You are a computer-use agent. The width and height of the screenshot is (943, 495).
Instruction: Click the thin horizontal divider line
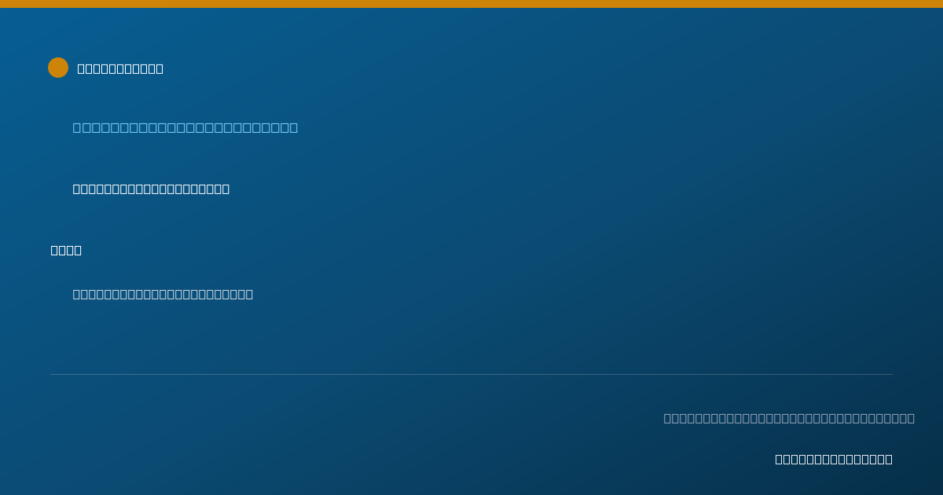point(472,374)
